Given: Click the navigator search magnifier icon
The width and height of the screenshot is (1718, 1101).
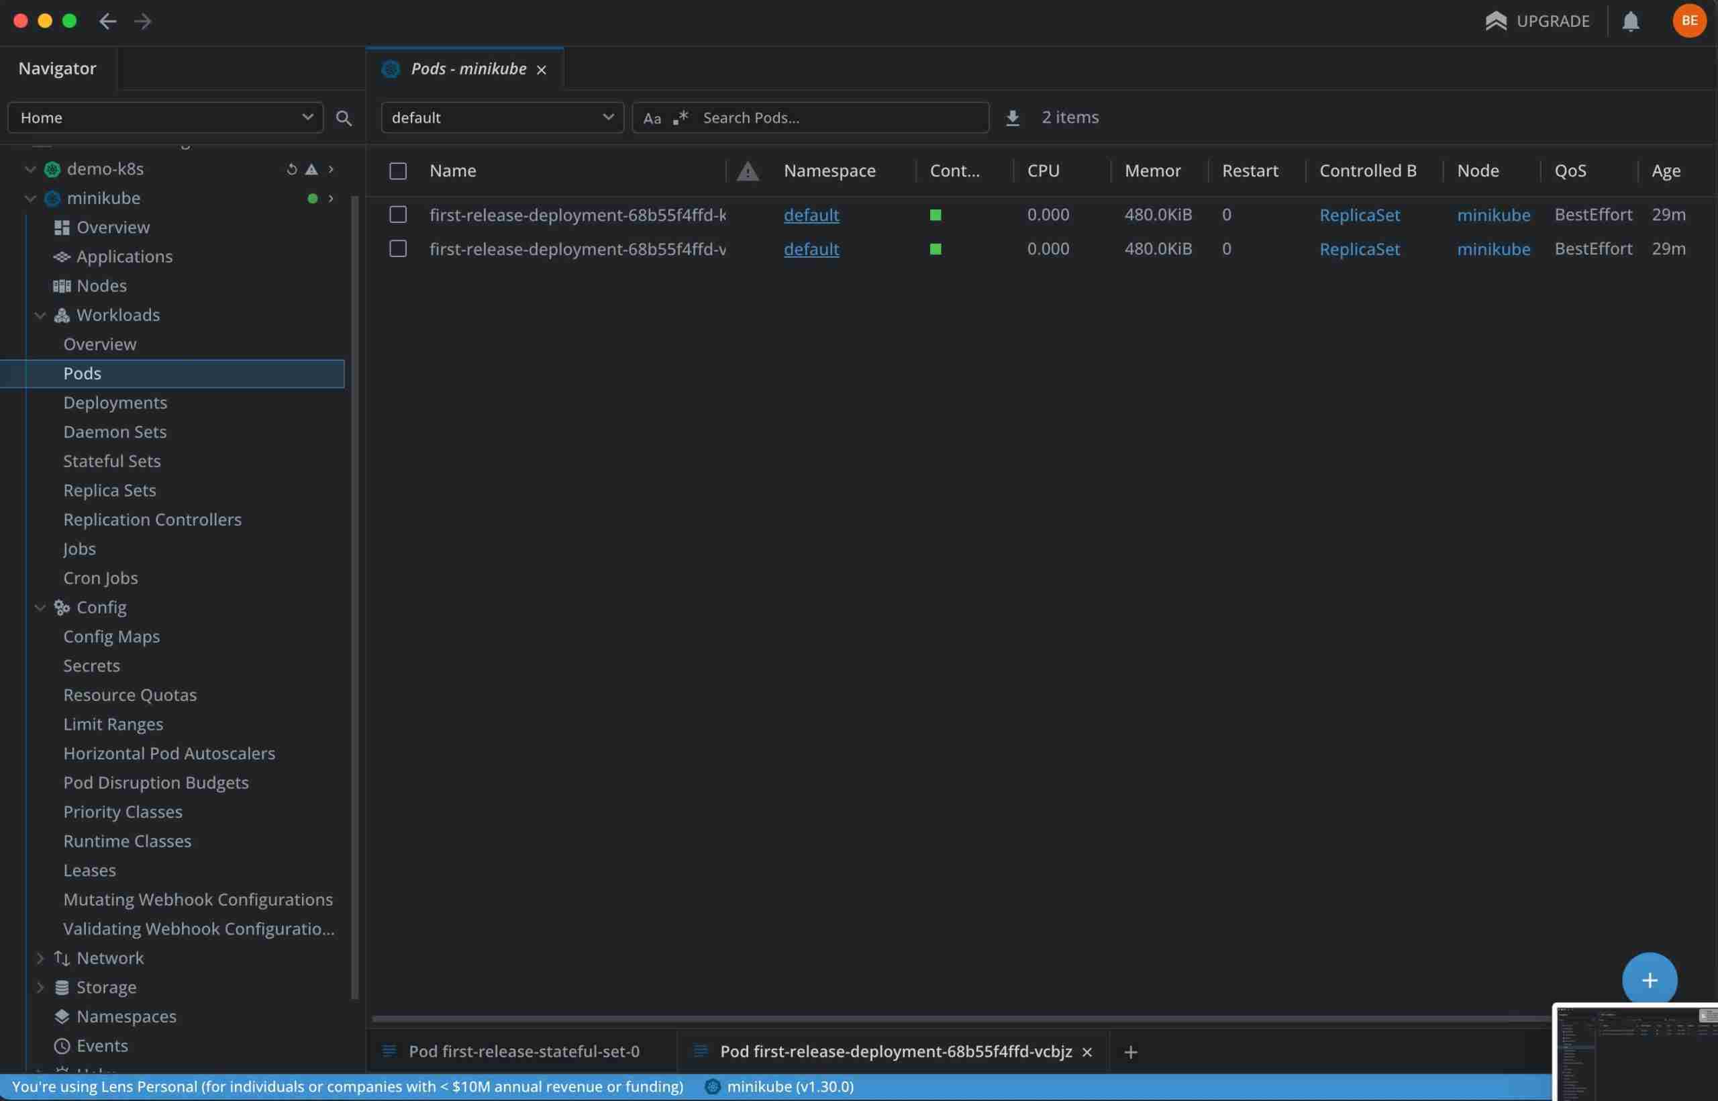Looking at the screenshot, I should (x=344, y=118).
